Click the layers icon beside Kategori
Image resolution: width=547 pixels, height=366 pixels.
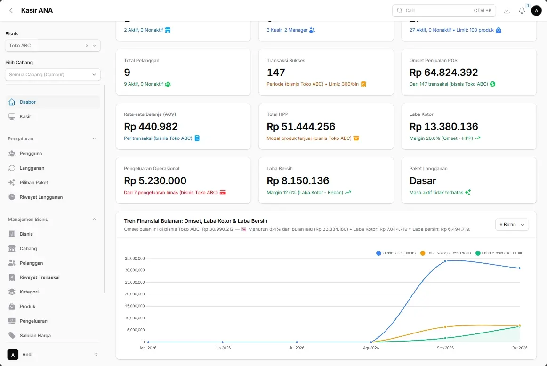point(12,292)
